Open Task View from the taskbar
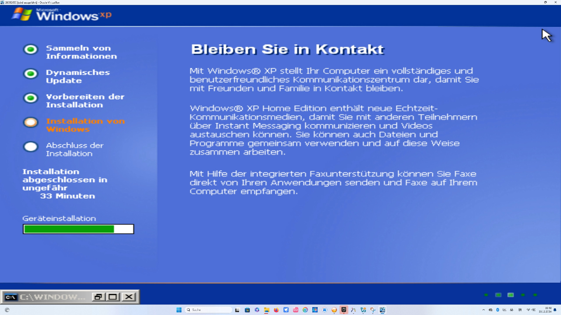561x315 pixels. [x=237, y=310]
